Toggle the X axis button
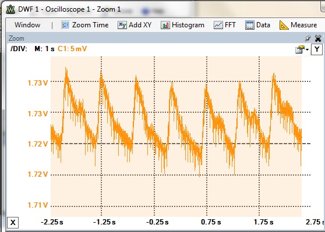The image size is (325, 232). point(13,223)
